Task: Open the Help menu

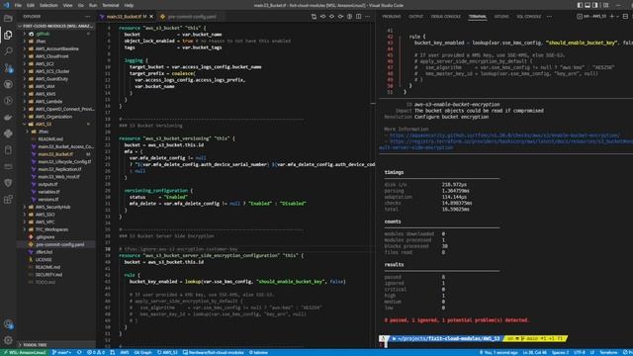Action: (x=129, y=5)
